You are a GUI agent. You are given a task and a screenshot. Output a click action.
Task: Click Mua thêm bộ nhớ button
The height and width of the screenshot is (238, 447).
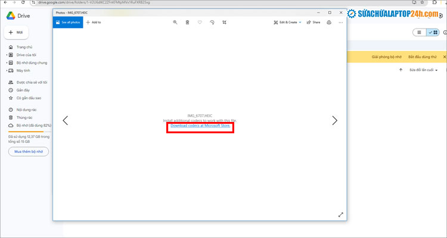tap(29, 152)
